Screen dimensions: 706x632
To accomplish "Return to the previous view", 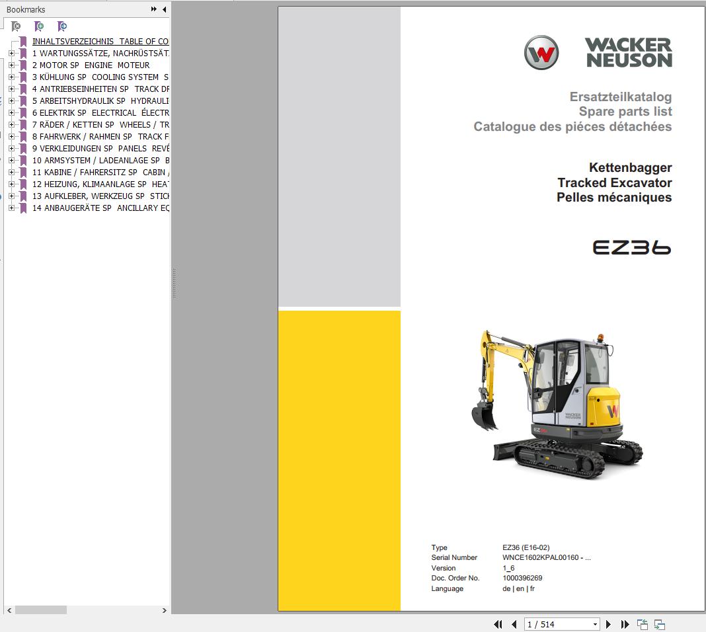I will pos(641,624).
